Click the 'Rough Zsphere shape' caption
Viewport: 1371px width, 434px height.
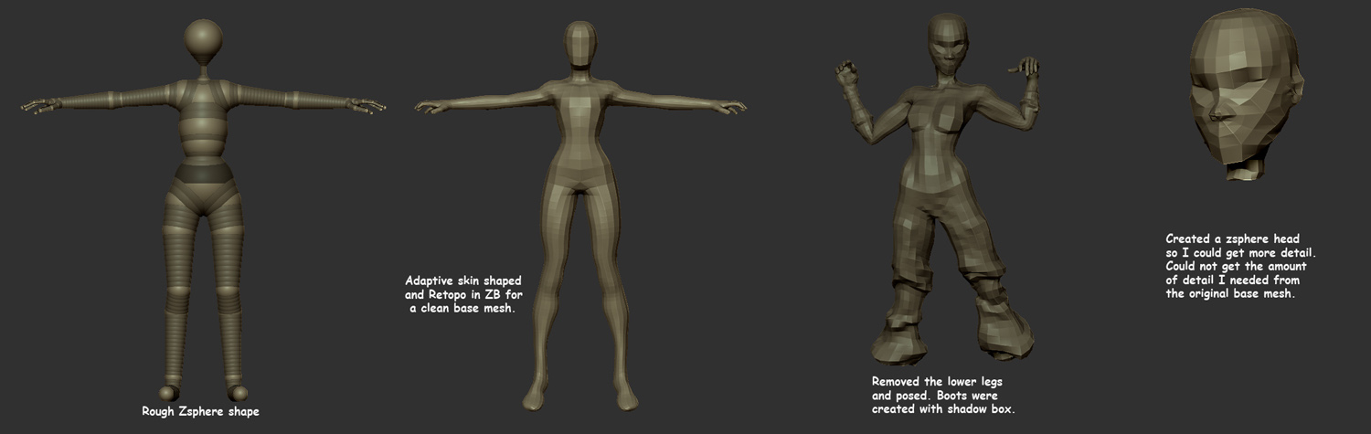coord(200,412)
